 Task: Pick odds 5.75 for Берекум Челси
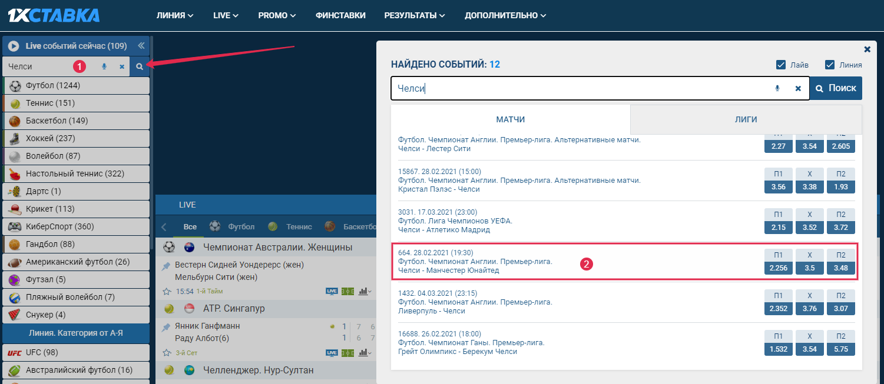coord(841,349)
